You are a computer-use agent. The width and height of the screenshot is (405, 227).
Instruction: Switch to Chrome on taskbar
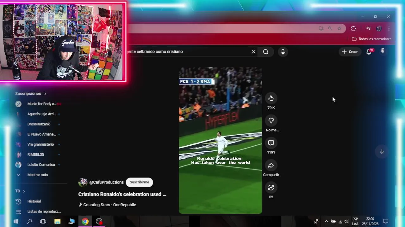click(x=85, y=221)
